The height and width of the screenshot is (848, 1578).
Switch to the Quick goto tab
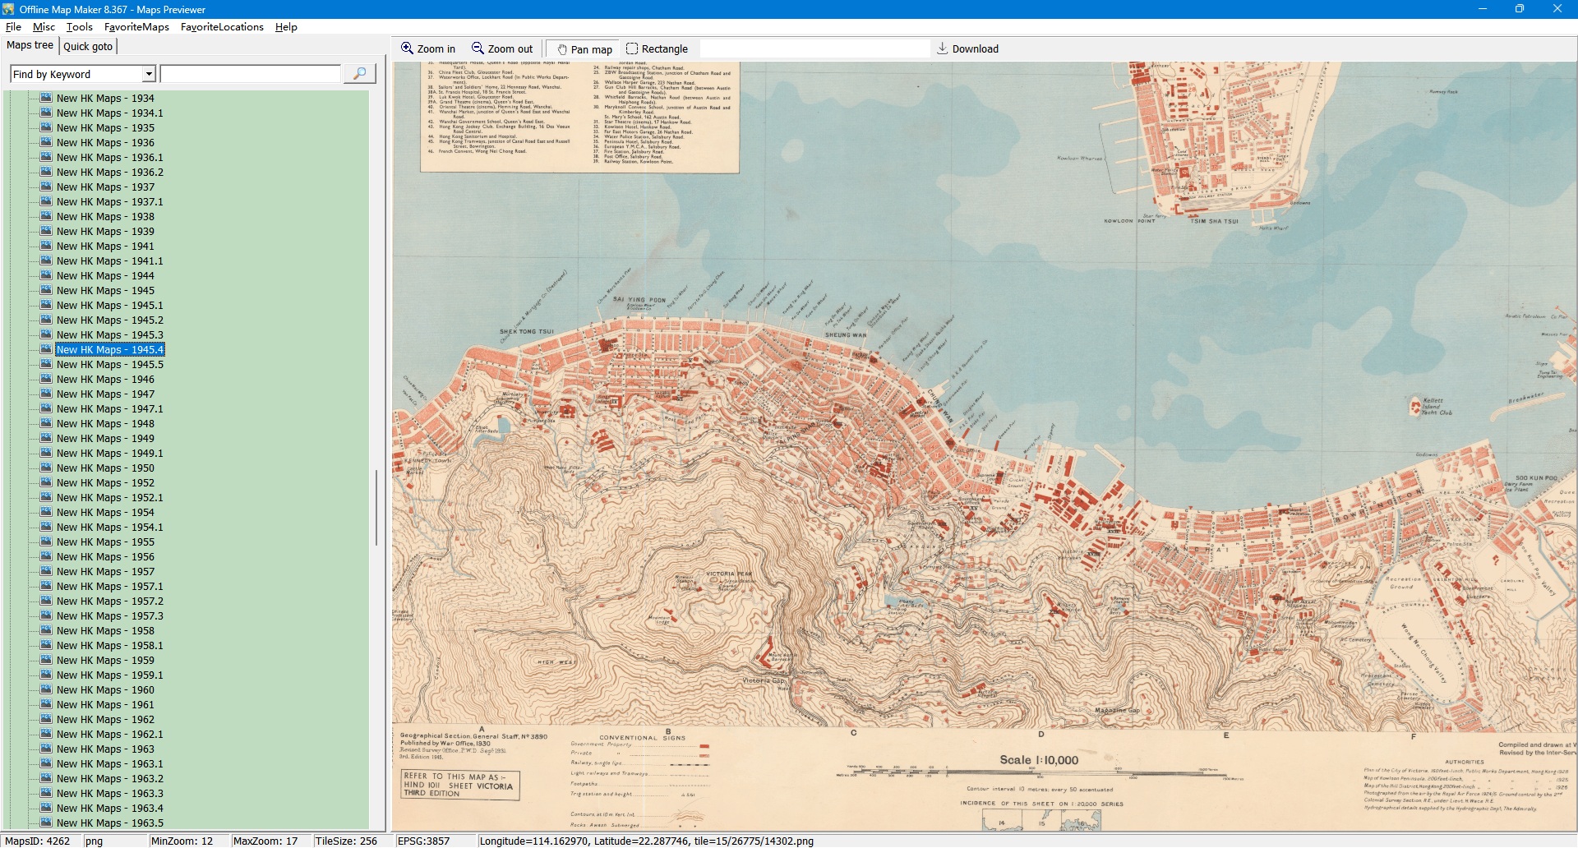(88, 46)
